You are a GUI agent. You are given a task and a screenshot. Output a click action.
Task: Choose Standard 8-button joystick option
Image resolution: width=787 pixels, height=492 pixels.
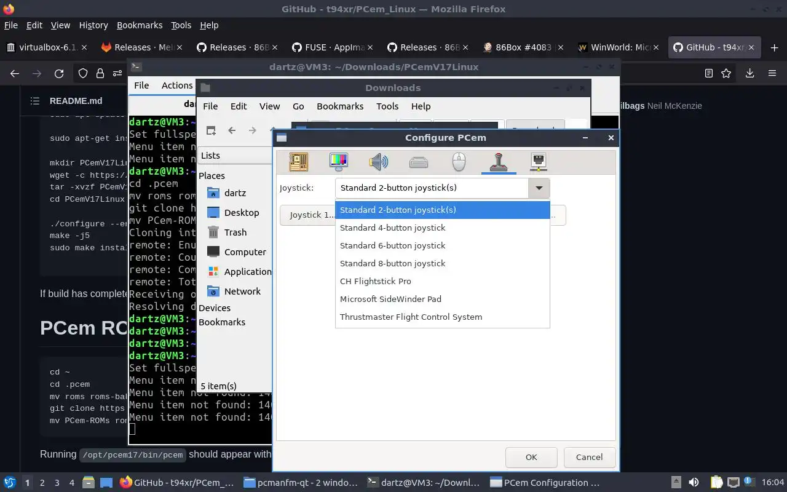pos(442,263)
